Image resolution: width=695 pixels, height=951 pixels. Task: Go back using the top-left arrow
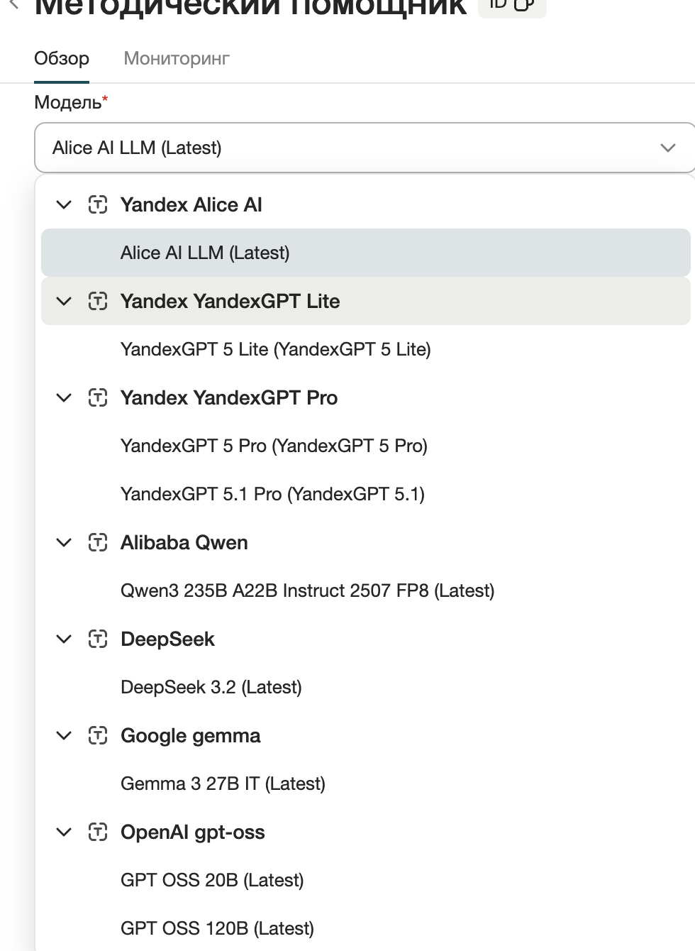[13, 4]
